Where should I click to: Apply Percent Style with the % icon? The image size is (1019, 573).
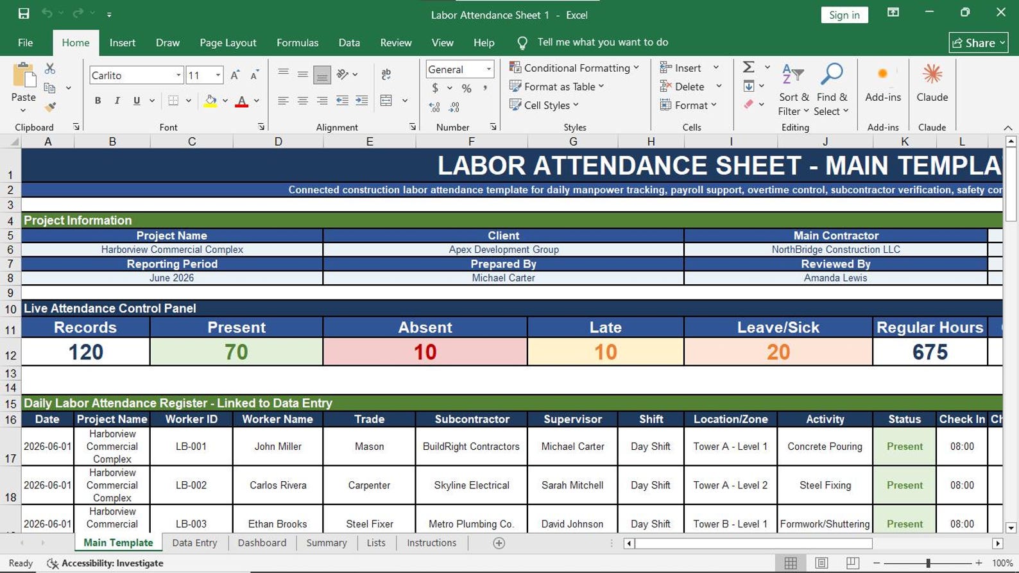point(467,89)
